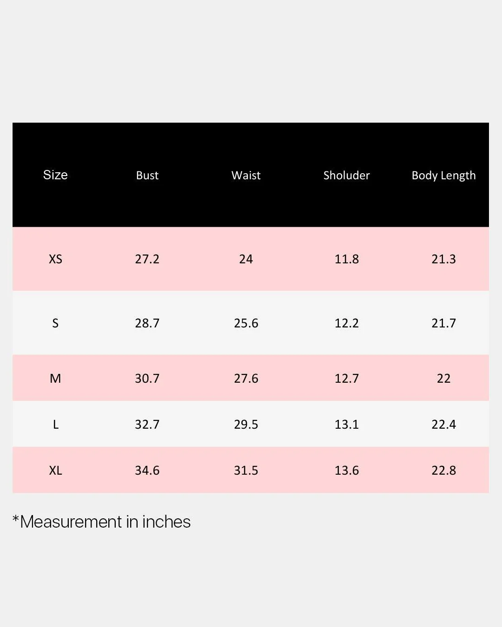The height and width of the screenshot is (627, 502).
Task: Click the 34.6 bust value for XL
Action: [147, 470]
